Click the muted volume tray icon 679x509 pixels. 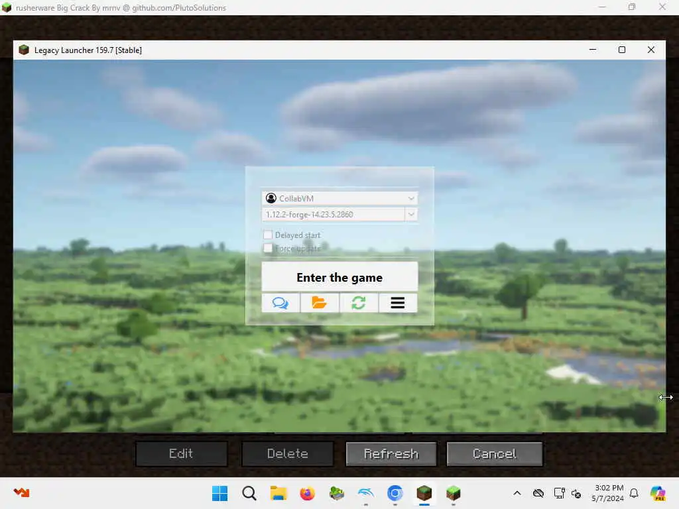[576, 493]
